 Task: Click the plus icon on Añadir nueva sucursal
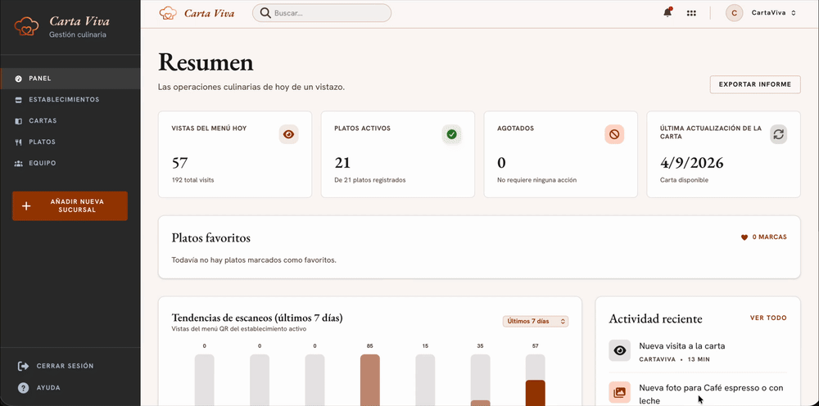26,205
